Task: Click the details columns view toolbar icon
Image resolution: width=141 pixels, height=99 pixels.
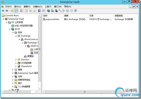Action: 72,11
